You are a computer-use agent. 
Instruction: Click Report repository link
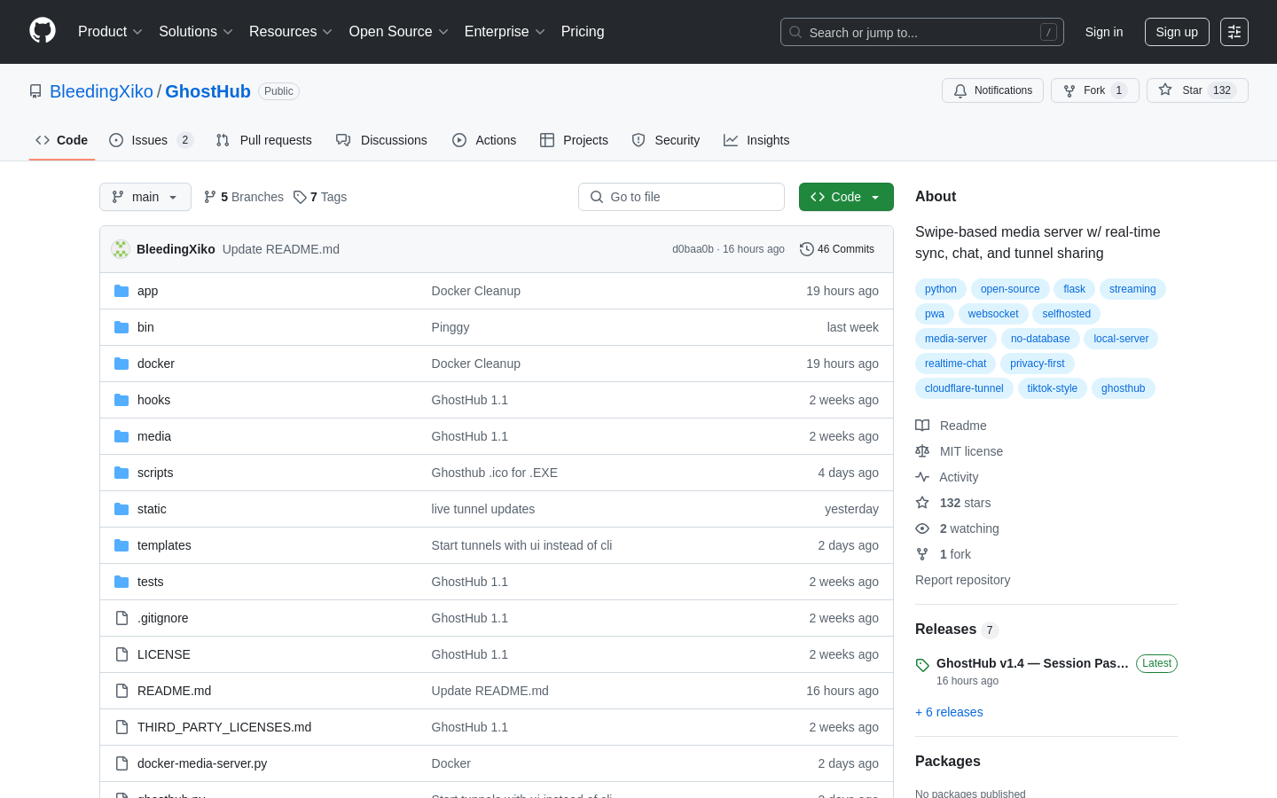pyautogui.click(x=962, y=580)
